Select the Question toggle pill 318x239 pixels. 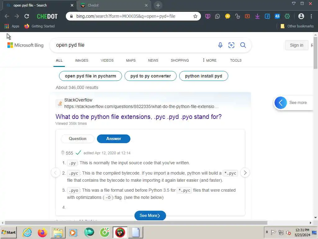click(x=77, y=138)
